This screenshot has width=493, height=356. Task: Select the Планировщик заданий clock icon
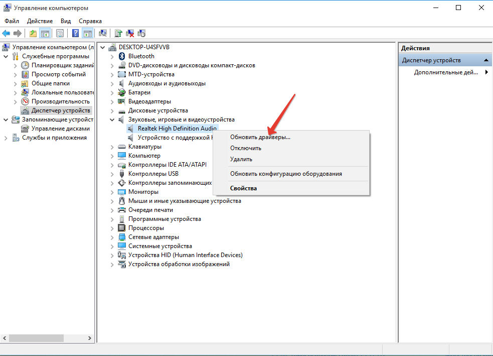click(25, 65)
